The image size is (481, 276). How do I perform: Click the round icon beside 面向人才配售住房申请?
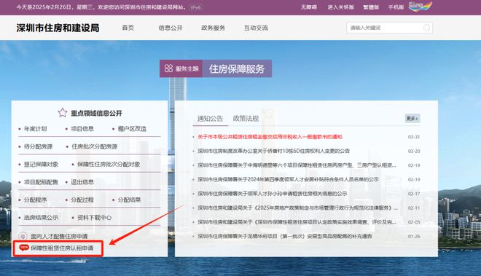(x=23, y=236)
